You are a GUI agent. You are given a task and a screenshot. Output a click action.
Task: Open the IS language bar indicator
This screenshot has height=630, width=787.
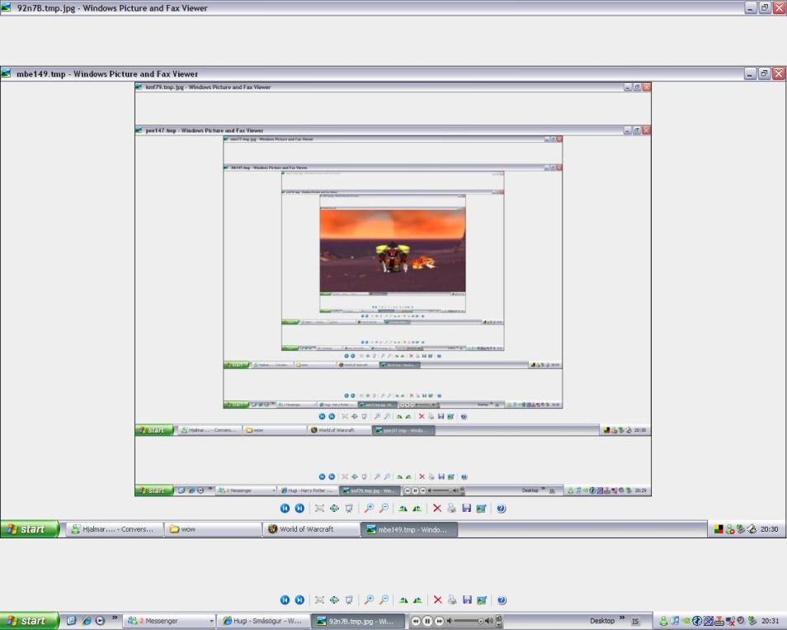pos(635,622)
